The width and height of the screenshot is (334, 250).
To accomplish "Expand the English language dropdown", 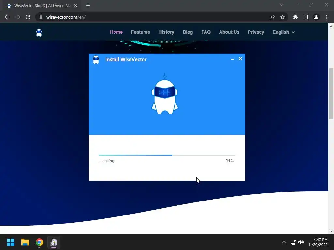I will (283, 32).
